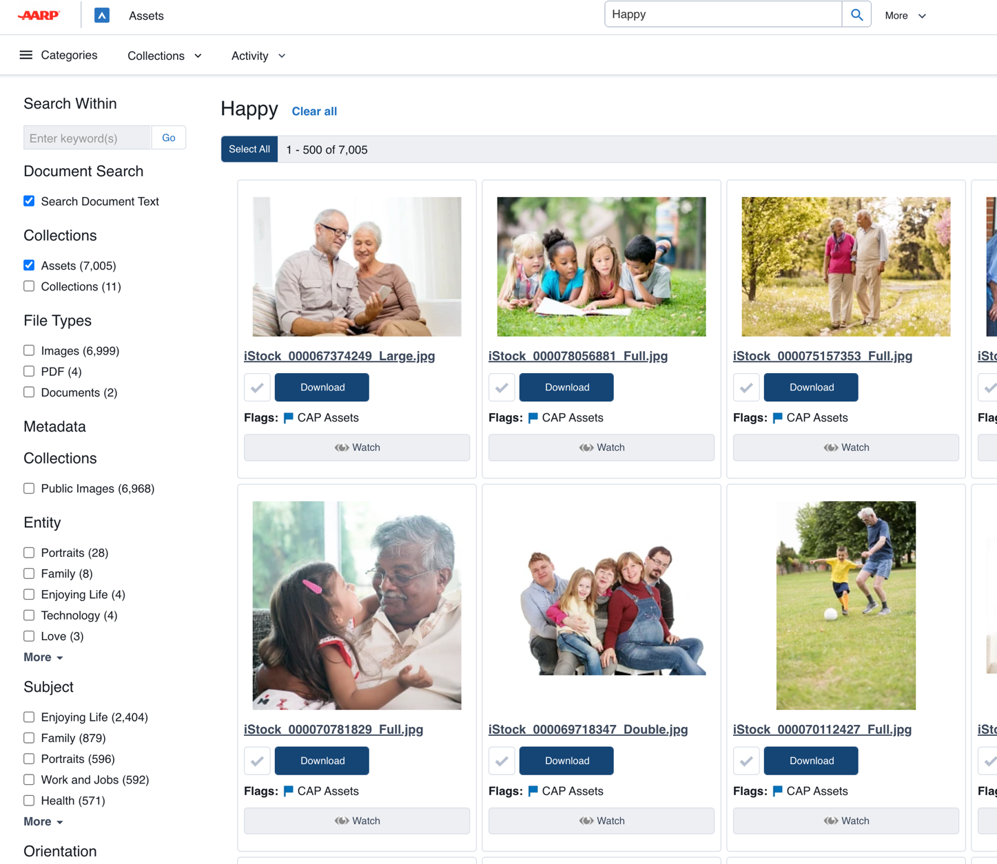997x864 pixels.
Task: Click the Select All button
Action: (249, 149)
